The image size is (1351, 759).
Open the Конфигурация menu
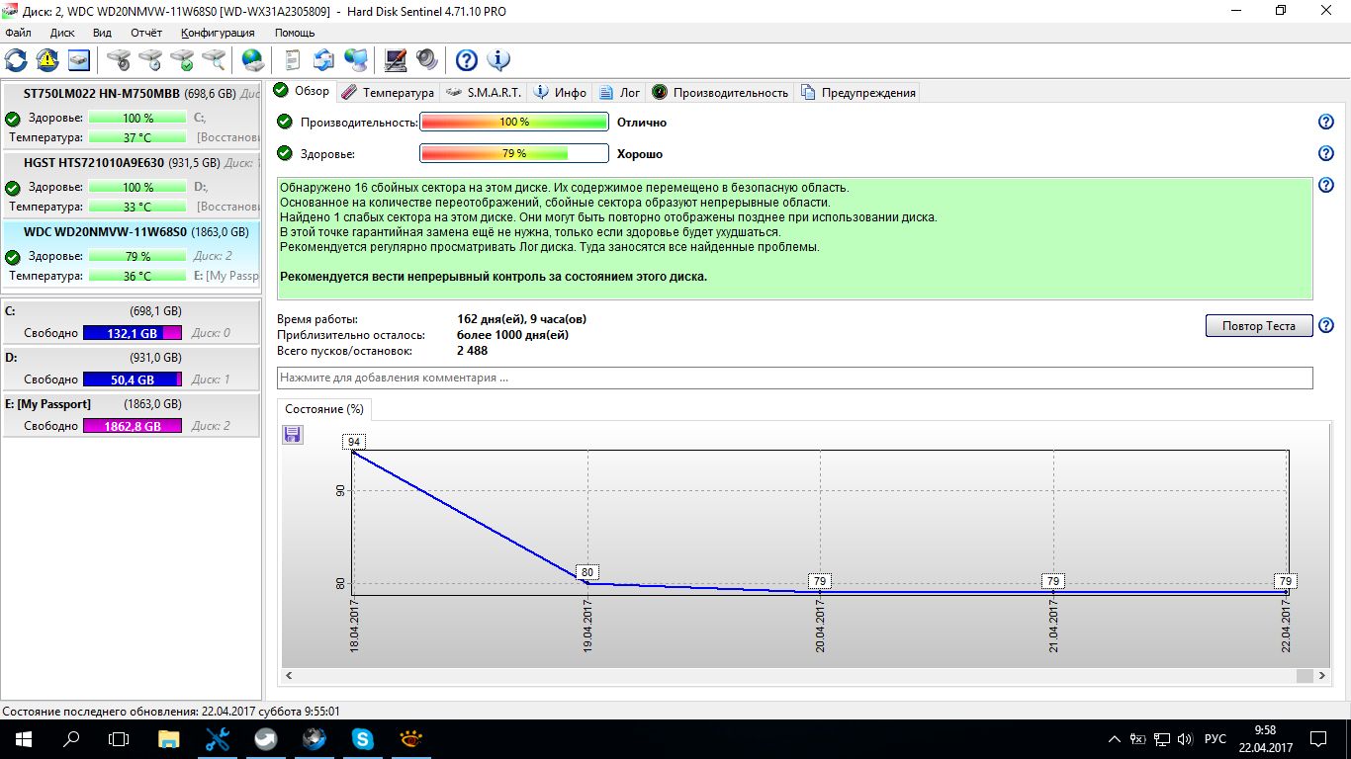click(218, 33)
